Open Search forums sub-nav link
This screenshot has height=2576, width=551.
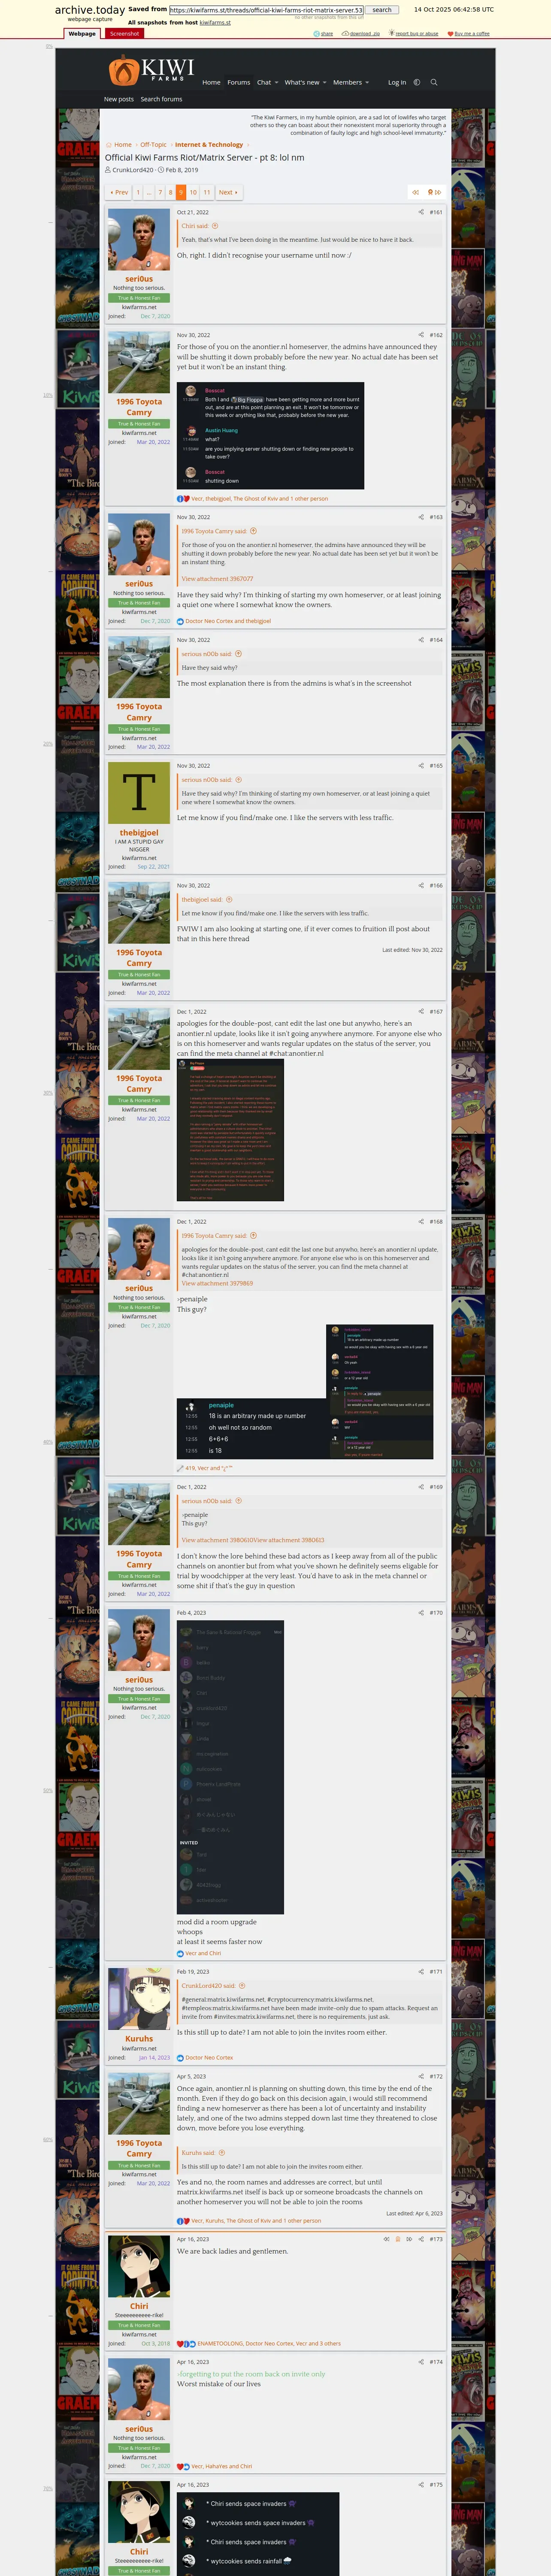(161, 99)
